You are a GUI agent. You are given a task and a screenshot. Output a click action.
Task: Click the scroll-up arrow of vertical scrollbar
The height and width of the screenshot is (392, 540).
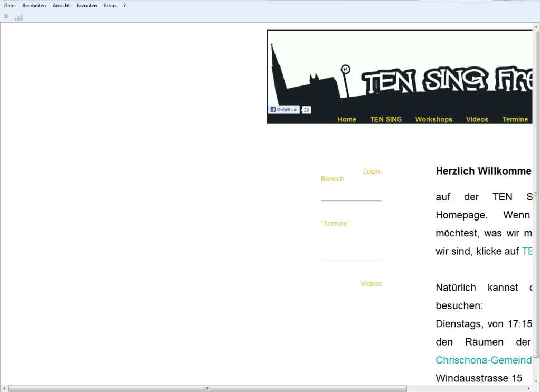tap(536, 26)
